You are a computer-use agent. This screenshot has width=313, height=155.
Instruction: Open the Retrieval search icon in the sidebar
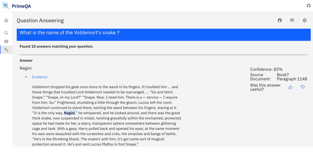(6, 33)
